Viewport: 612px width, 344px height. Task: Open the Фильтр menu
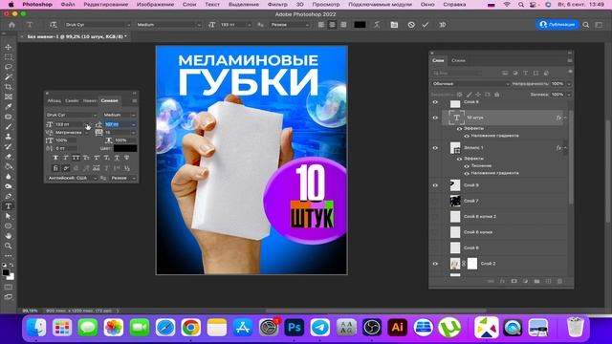click(277, 4)
